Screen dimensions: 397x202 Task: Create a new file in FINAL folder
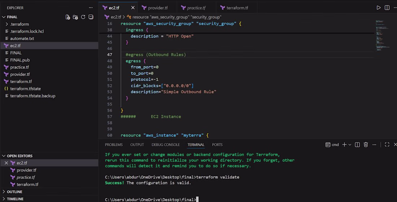click(67, 17)
